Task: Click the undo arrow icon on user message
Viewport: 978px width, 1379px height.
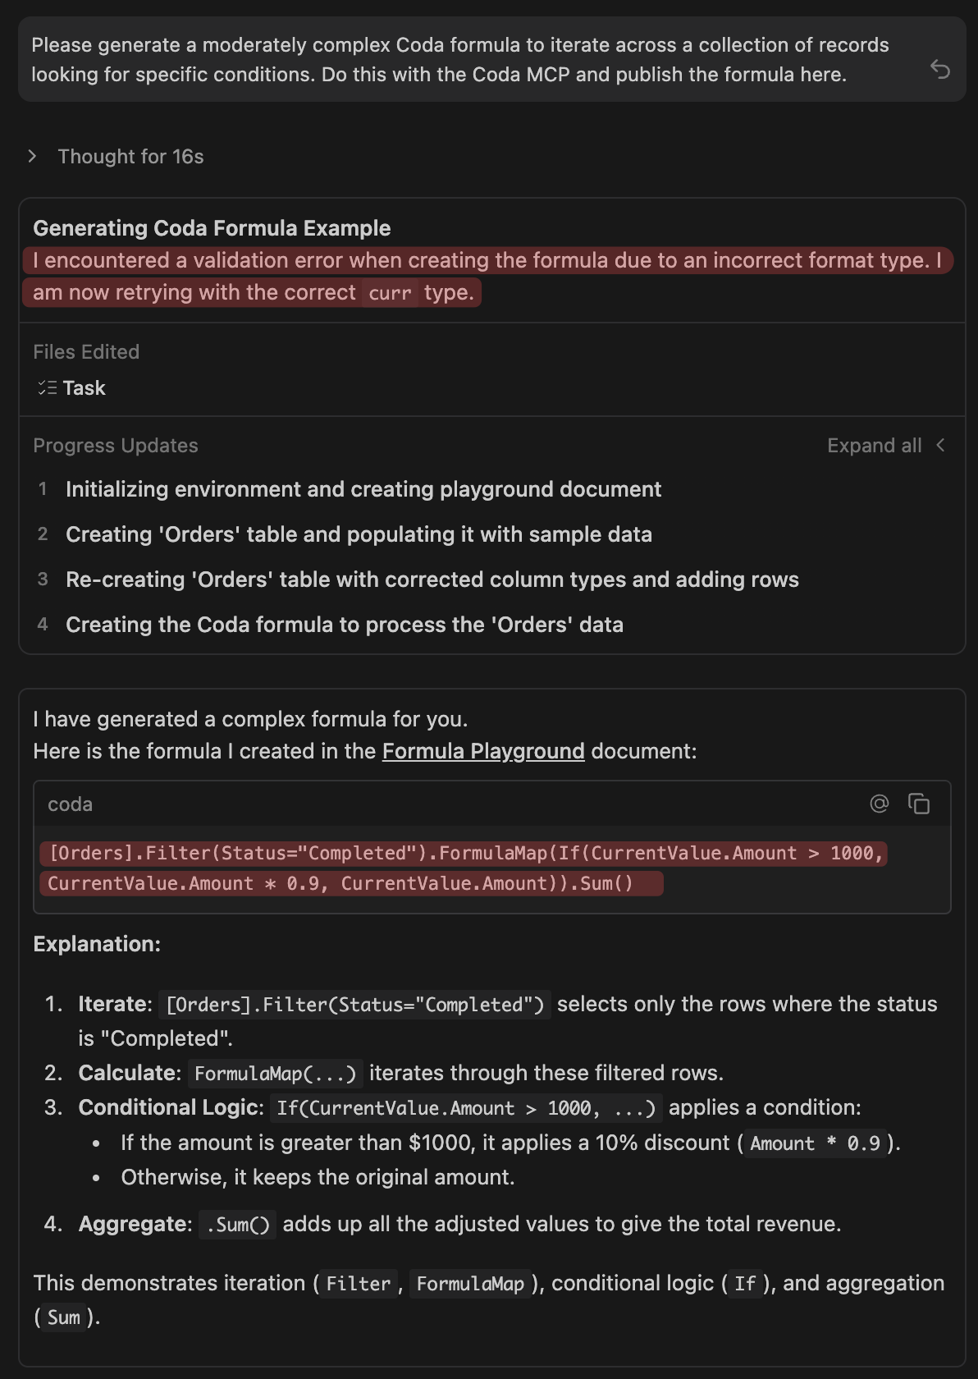Action: (x=940, y=70)
